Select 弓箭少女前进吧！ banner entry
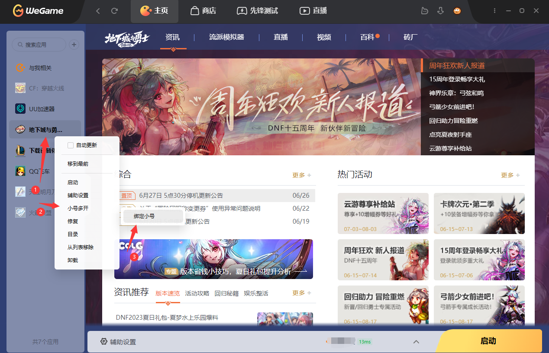 pyautogui.click(x=478, y=107)
